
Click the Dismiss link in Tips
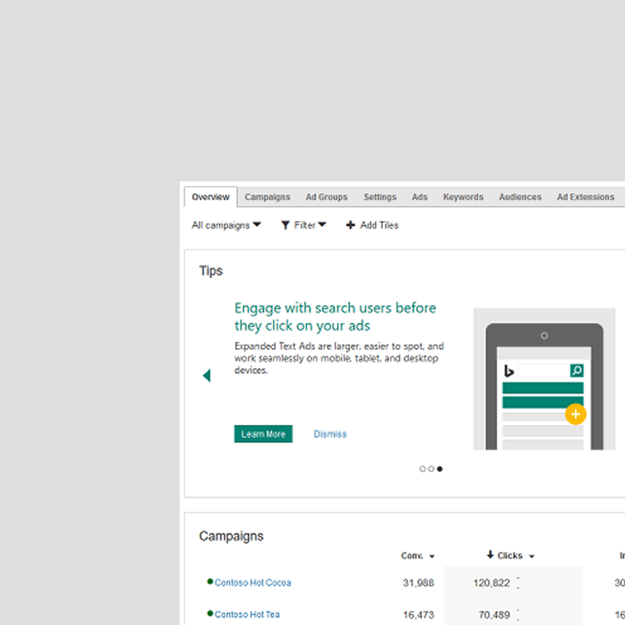pyautogui.click(x=330, y=434)
